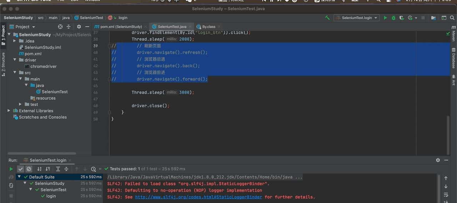
Task: Toggle the Show Passed tests checkmark button
Action: coord(21,169)
